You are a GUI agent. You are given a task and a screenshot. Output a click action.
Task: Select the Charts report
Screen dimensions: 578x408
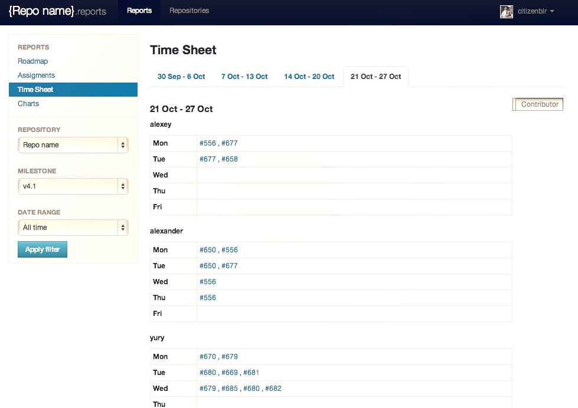click(28, 103)
